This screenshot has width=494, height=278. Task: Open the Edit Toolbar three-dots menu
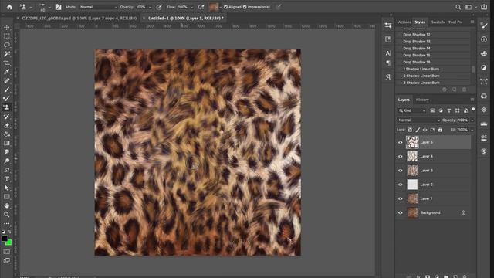pyautogui.click(x=7, y=223)
